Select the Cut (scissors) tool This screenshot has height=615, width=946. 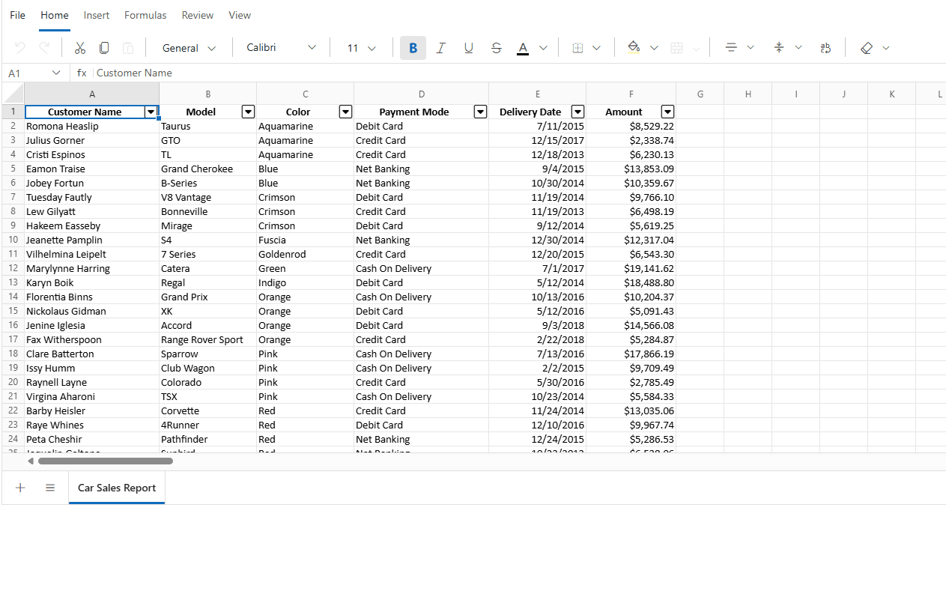pos(79,47)
